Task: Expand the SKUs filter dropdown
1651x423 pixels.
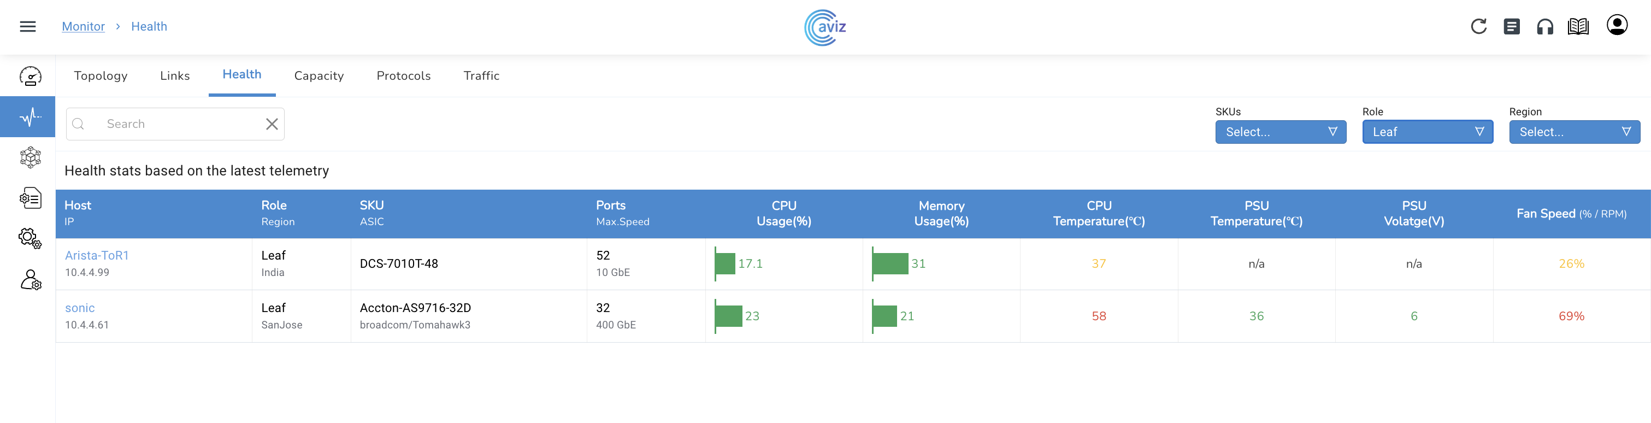Action: pos(1280,132)
